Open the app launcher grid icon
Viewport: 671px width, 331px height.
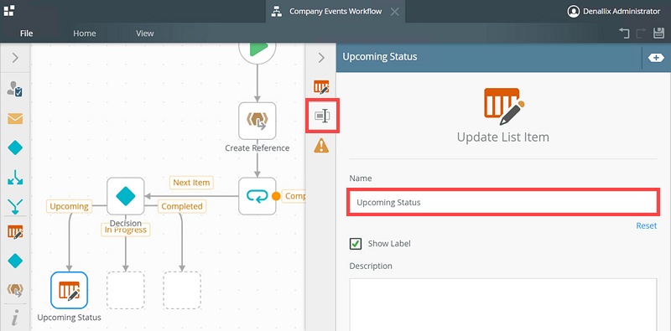tap(9, 10)
